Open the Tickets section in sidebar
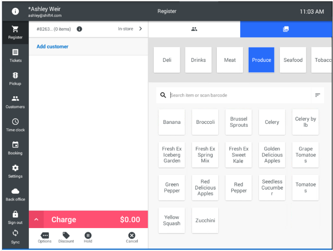 pos(15,55)
